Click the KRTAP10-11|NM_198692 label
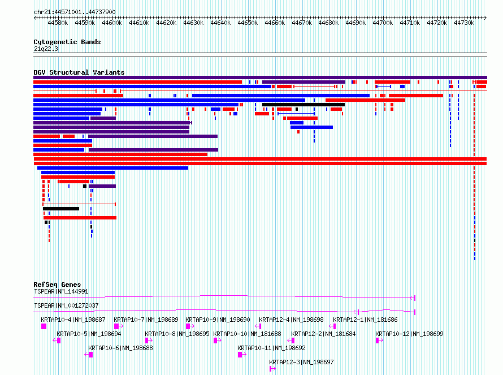The height and width of the screenshot is (375, 503). coord(271,348)
